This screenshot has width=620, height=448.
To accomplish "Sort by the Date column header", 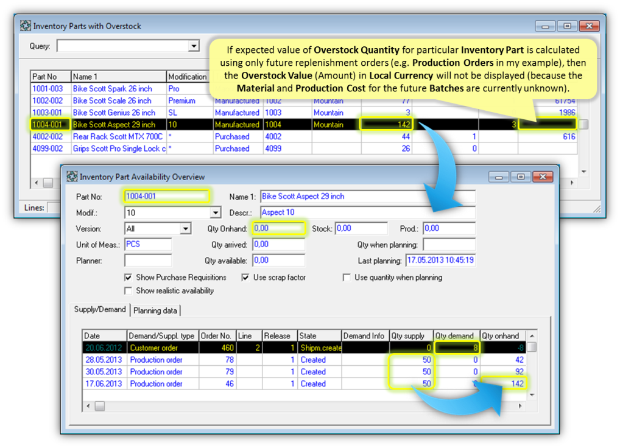I will click(104, 336).
